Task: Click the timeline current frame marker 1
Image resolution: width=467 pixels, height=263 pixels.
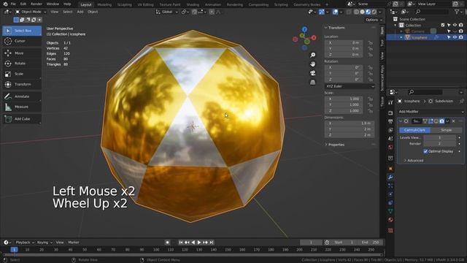Action: pos(14,250)
